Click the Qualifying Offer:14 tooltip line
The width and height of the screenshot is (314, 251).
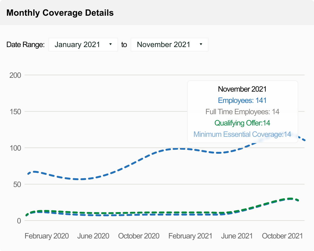point(242,123)
